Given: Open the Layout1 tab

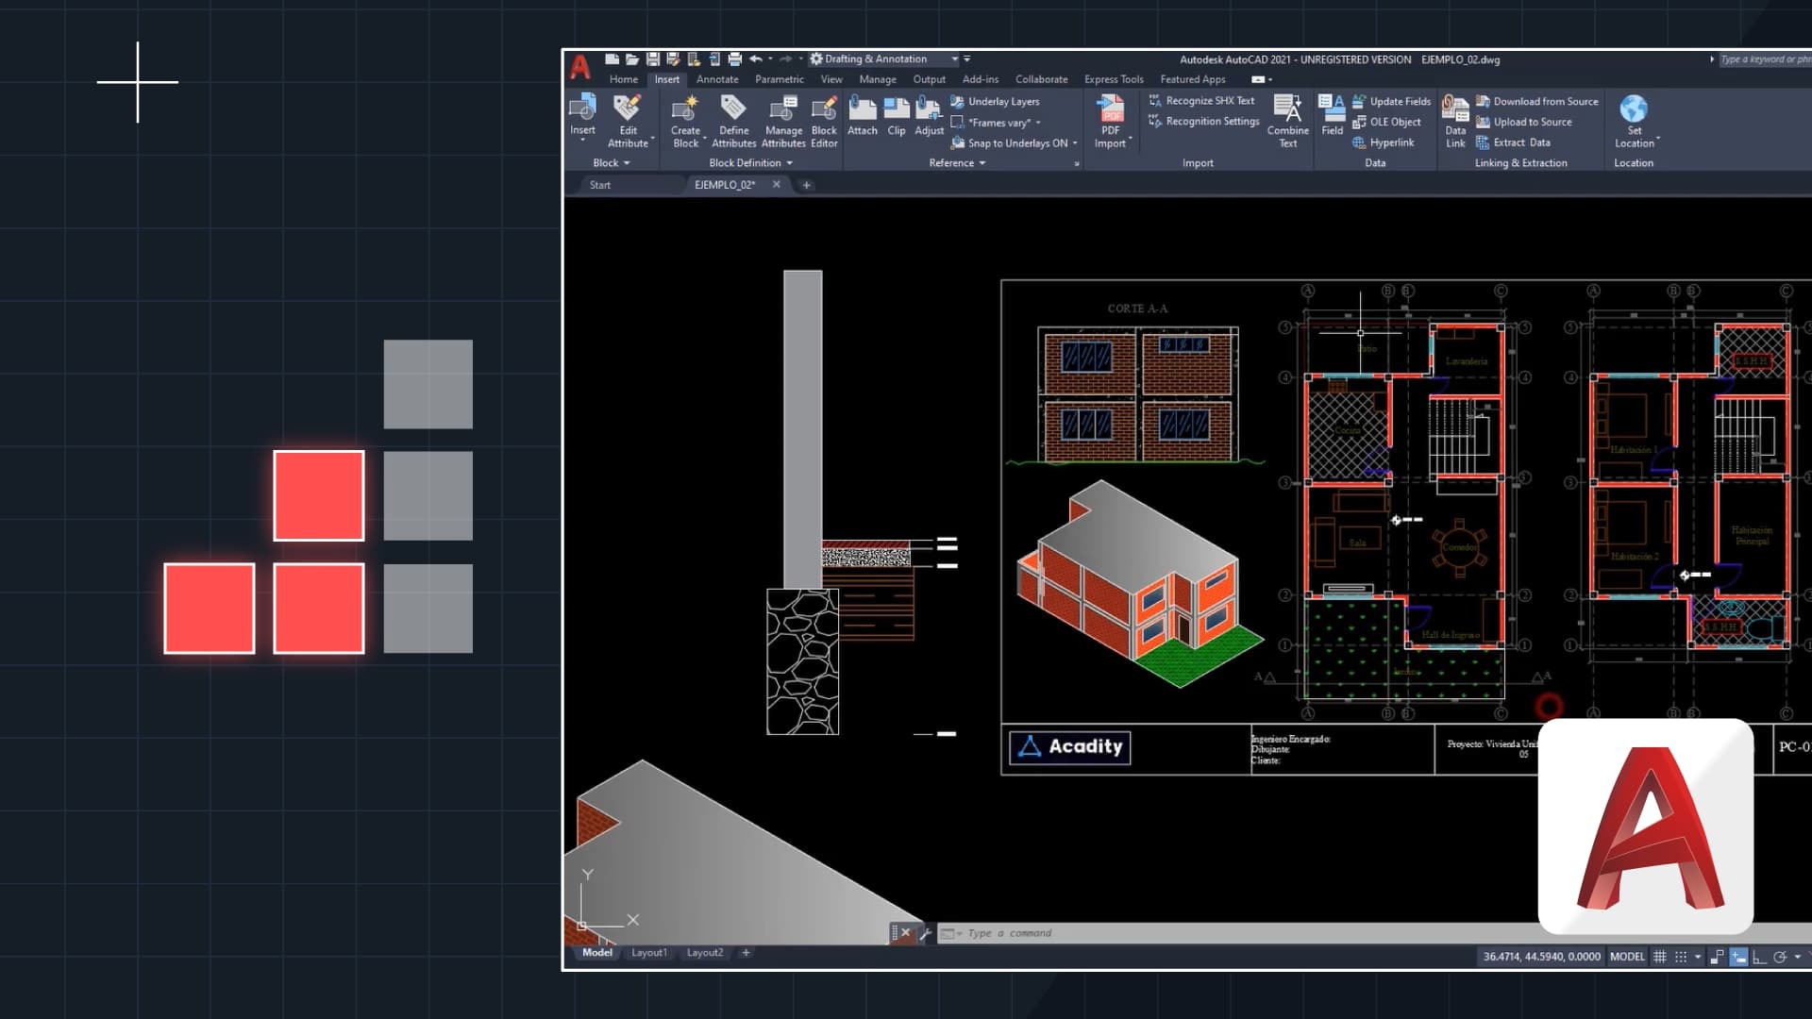Looking at the screenshot, I should (648, 953).
